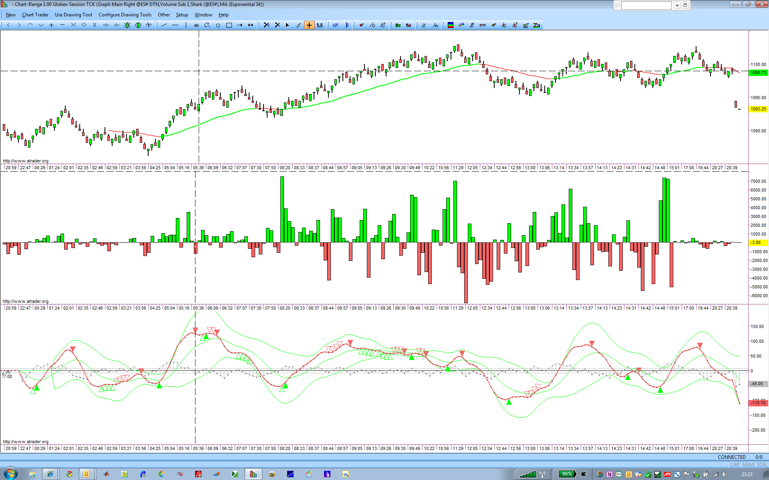Select the ellipse drawing tool
This screenshot has height=480, width=769.
[x=218, y=25]
